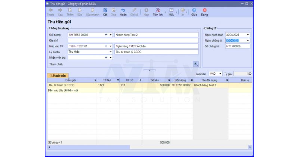The height and width of the screenshot is (157, 299).
Task: Click 'Bấm vào đây để thêm mới' row
Action: pyautogui.click(x=64, y=90)
